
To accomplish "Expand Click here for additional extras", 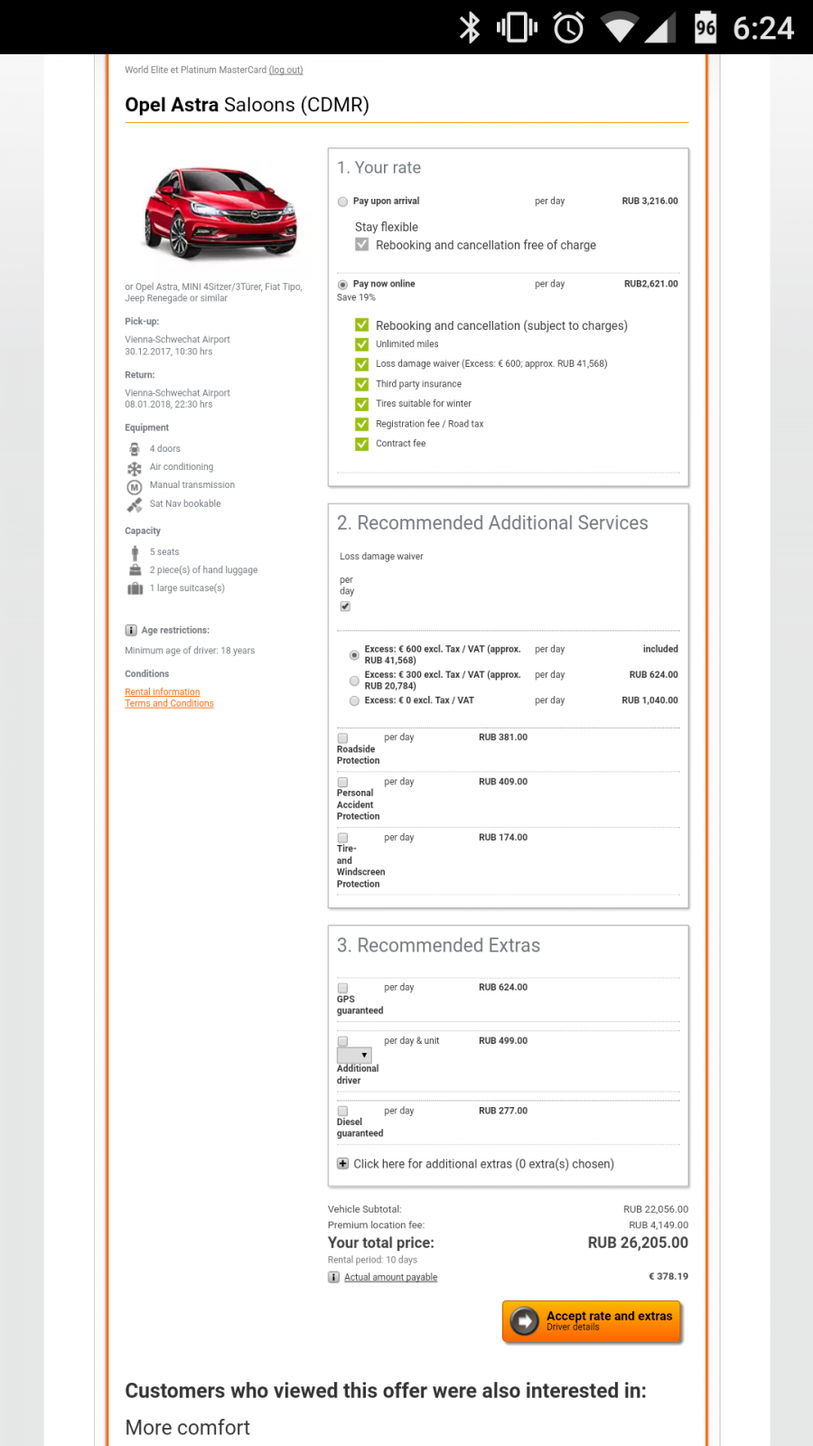I will click(483, 1164).
